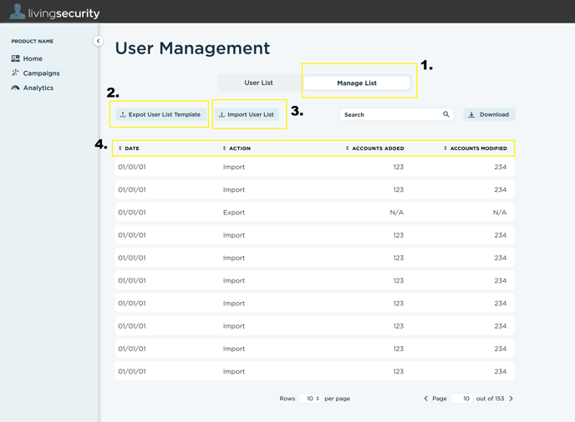
Task: Click the Living Security logo
Action: [x=54, y=12]
